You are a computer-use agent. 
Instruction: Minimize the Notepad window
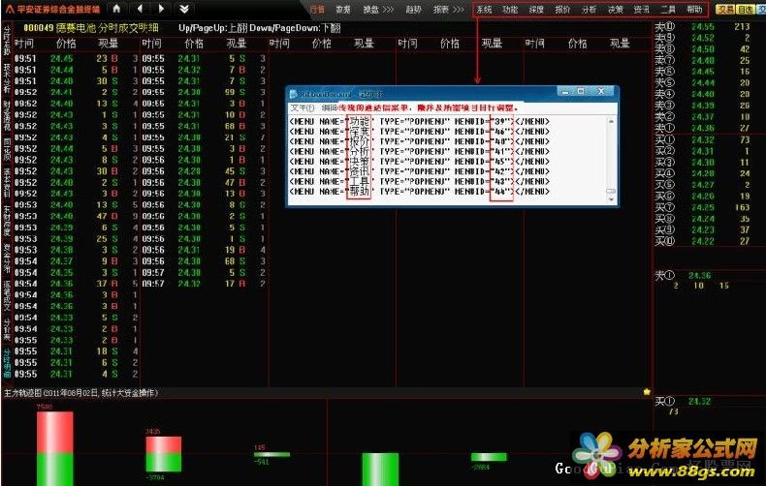(x=565, y=91)
